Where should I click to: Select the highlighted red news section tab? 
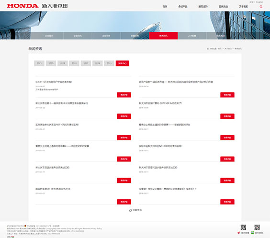[163, 36]
